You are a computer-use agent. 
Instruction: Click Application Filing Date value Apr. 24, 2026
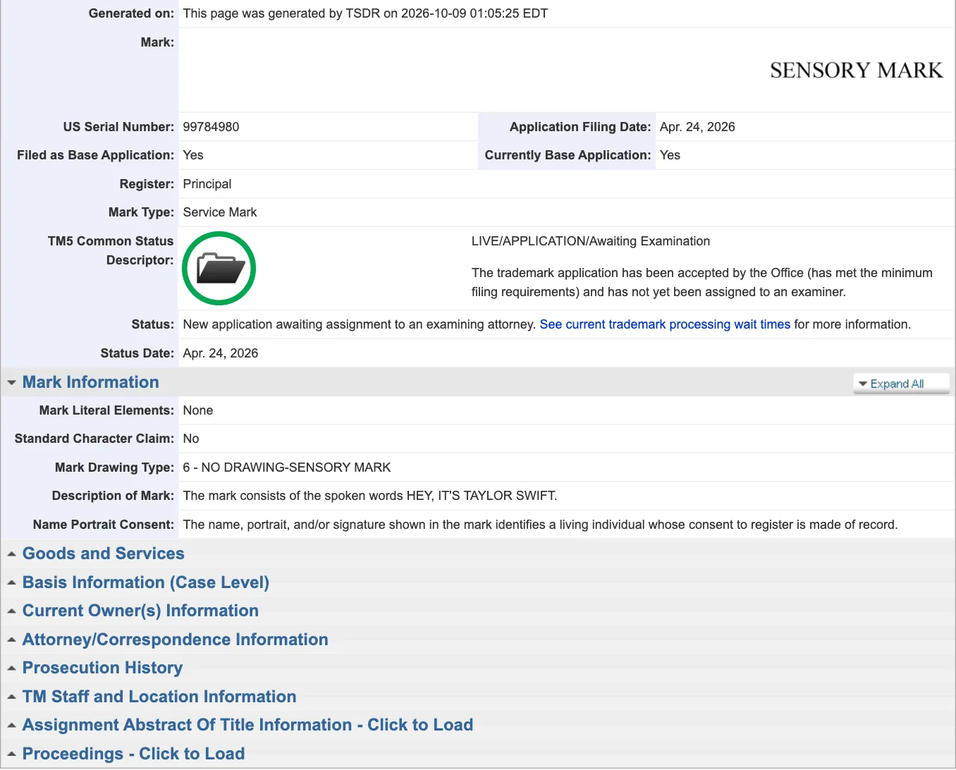pos(697,127)
